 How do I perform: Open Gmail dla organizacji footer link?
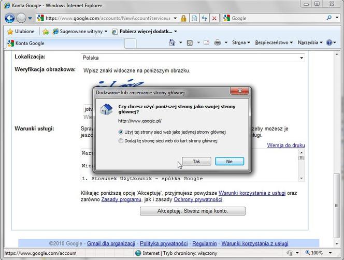point(111,243)
